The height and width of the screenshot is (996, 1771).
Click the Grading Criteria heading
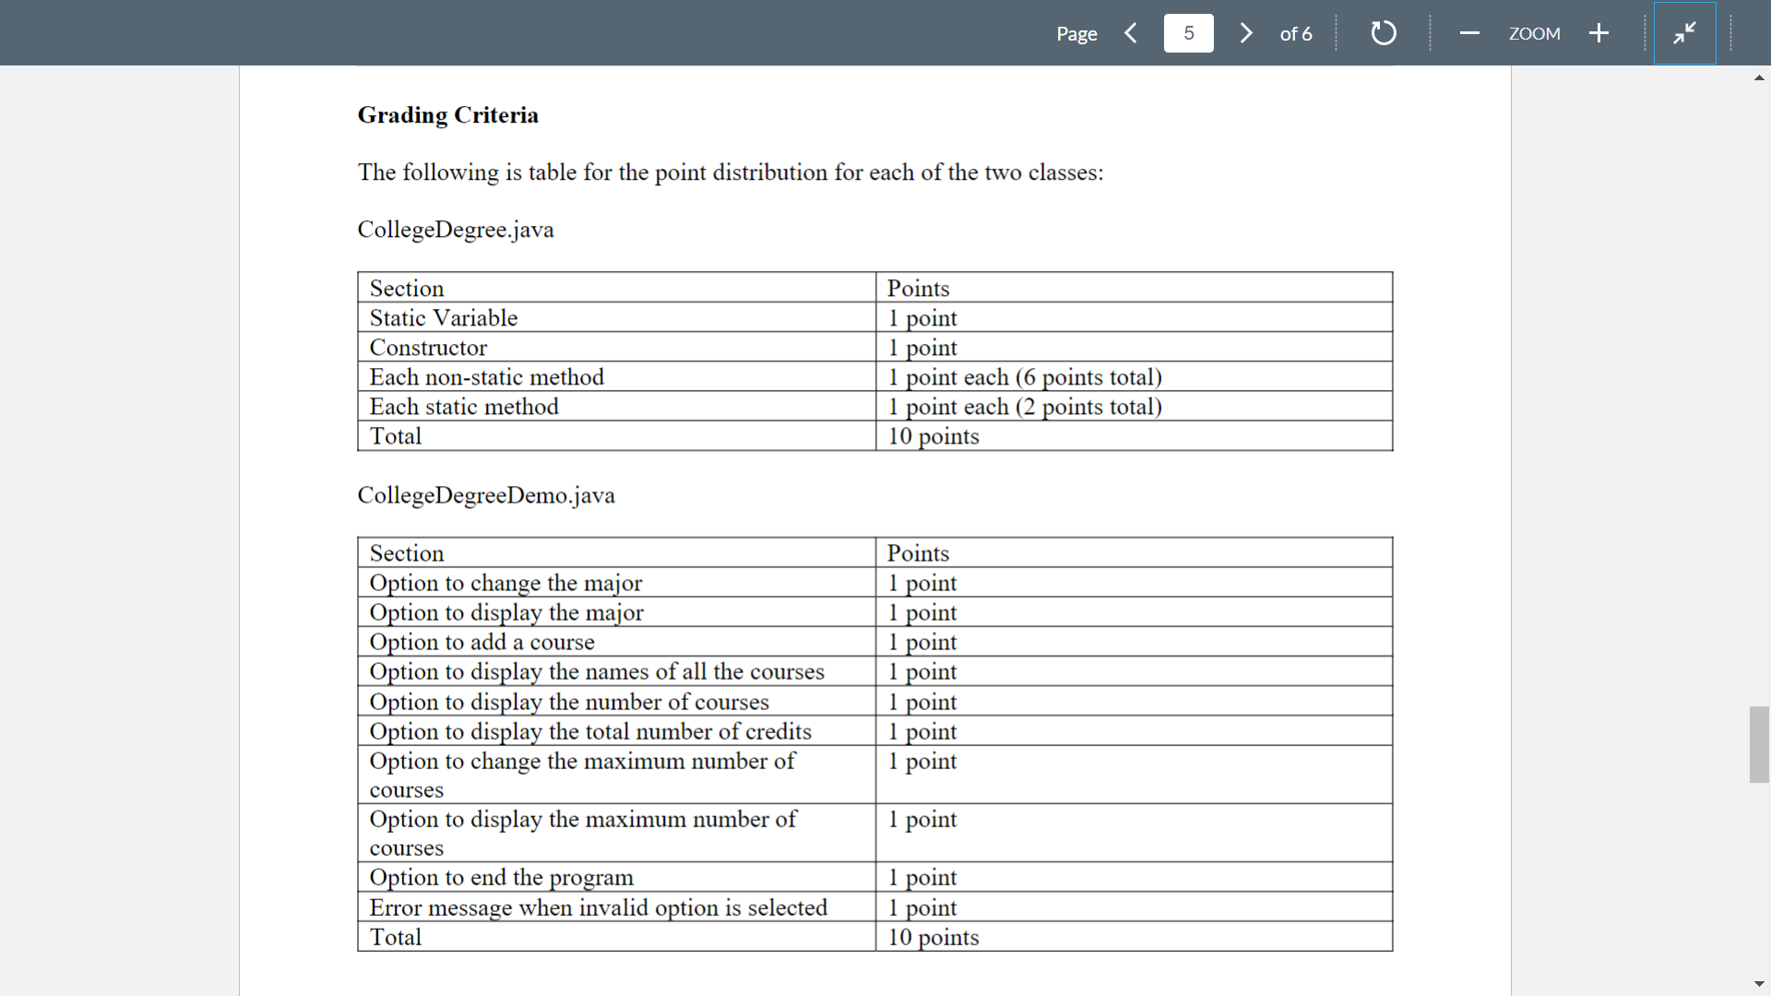pos(447,115)
